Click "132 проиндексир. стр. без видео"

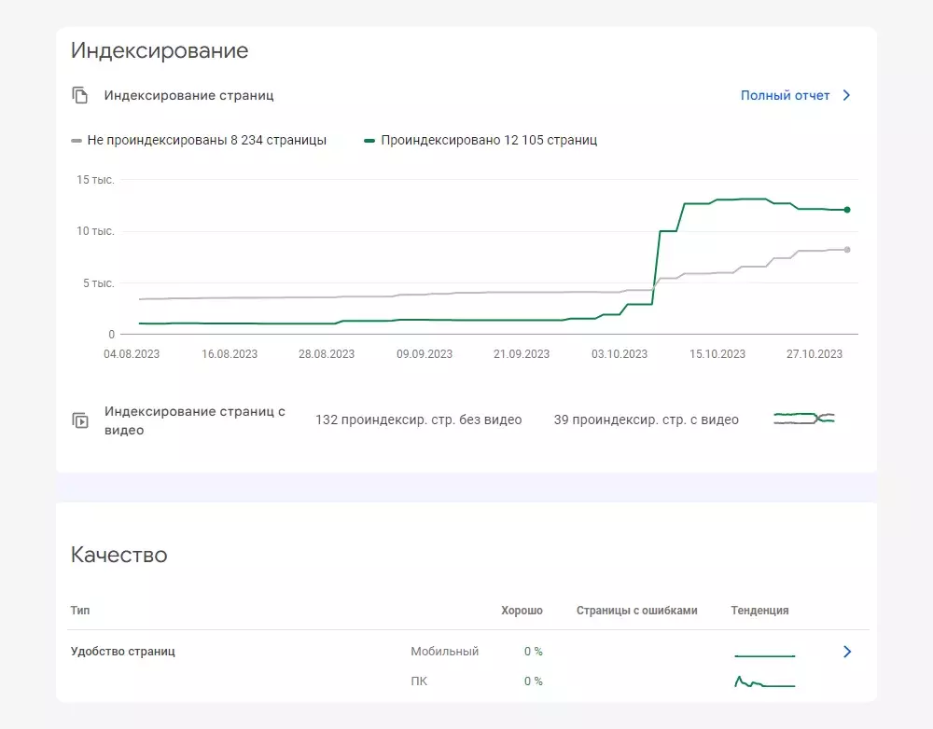coord(418,420)
